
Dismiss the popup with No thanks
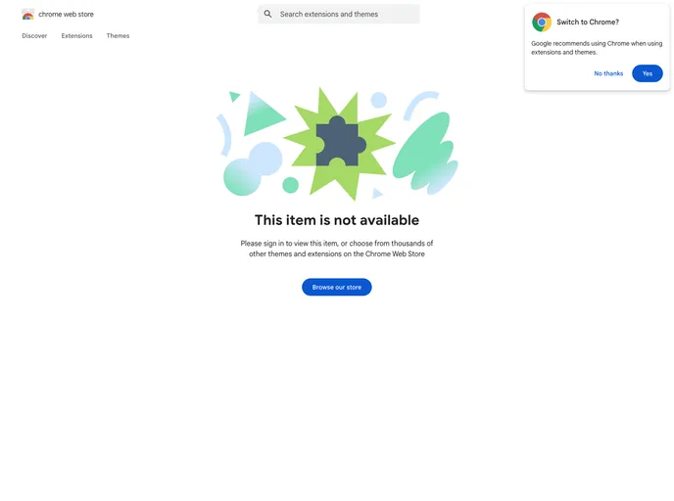[608, 73]
